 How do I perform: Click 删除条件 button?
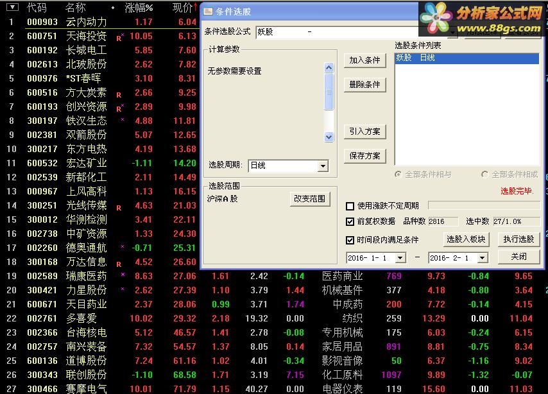click(x=365, y=85)
